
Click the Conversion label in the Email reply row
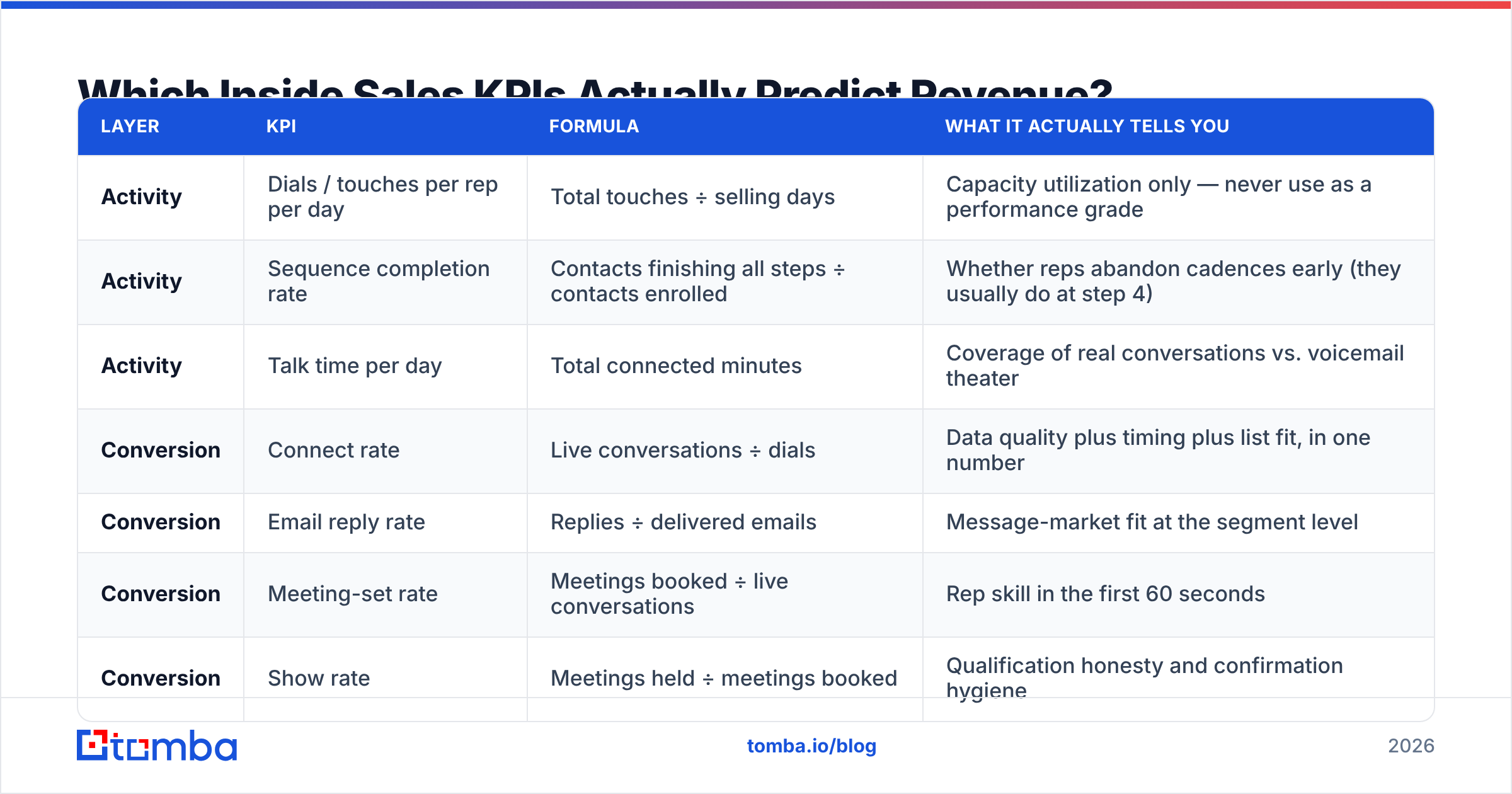pyautogui.click(x=161, y=522)
